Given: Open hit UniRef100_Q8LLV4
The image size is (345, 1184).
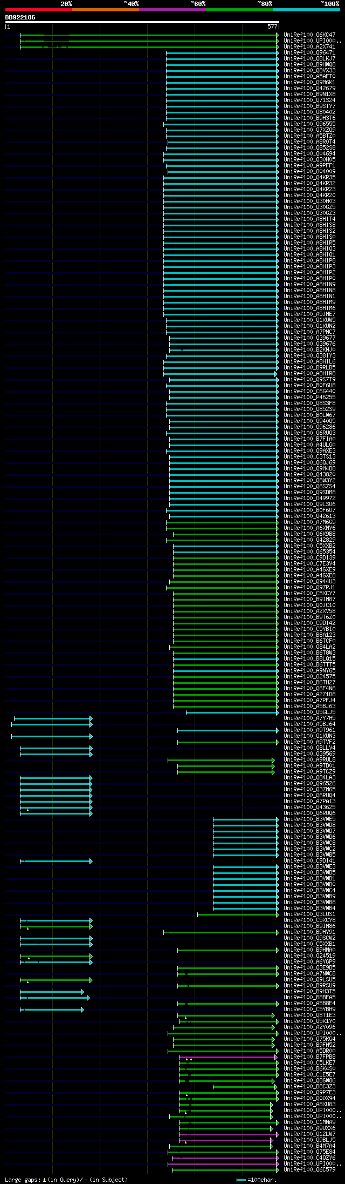Looking at the screenshot, I should point(309,748).
